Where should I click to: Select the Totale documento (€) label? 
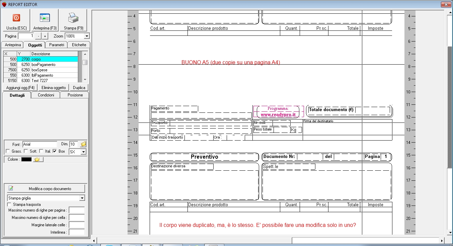(x=331, y=110)
